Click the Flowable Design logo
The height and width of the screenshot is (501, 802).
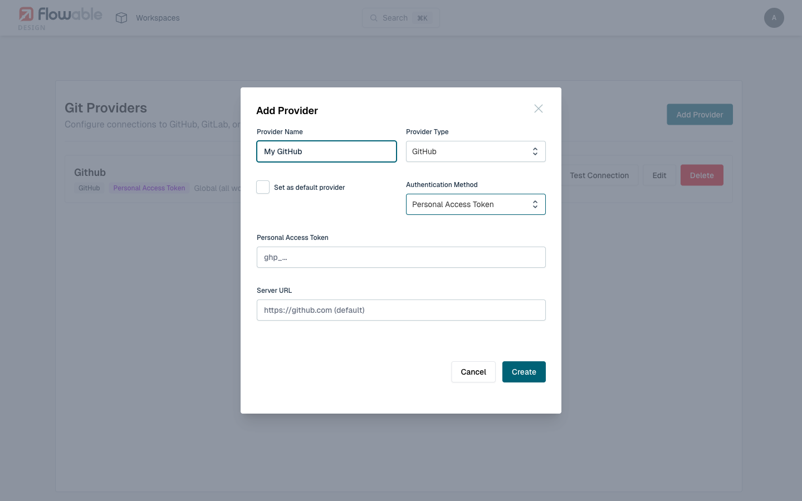(x=60, y=18)
